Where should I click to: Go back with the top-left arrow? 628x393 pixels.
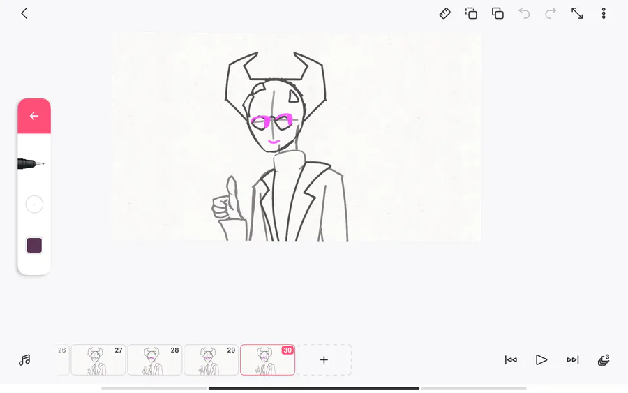point(24,13)
